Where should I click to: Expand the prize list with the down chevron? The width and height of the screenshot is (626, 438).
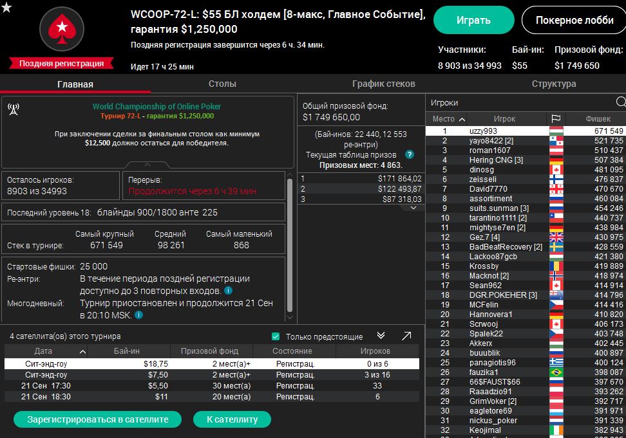pyautogui.click(x=413, y=208)
